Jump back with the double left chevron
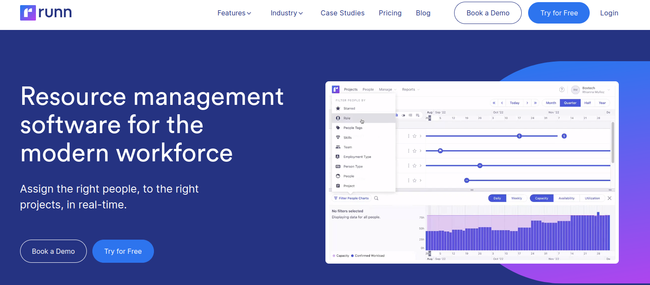The image size is (650, 285). pos(494,103)
